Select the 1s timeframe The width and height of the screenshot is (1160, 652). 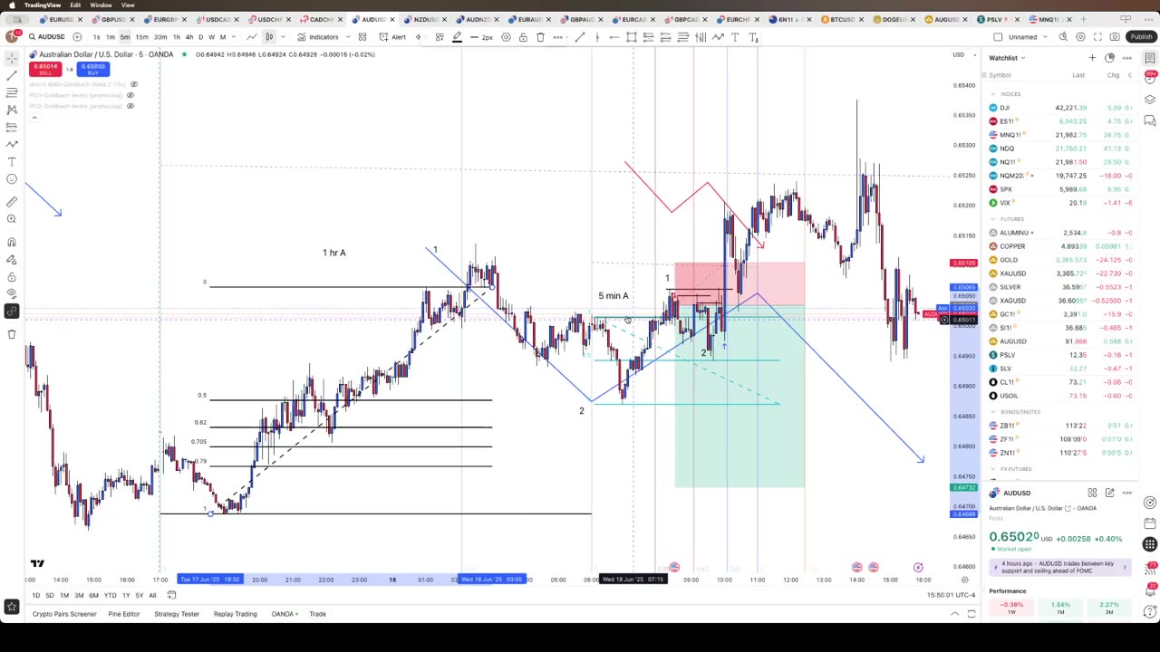(x=96, y=37)
